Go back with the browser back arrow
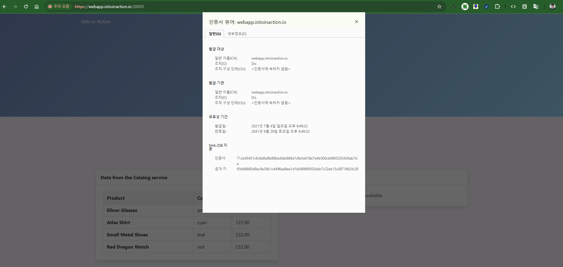The height and width of the screenshot is (267, 563). pos(4,7)
